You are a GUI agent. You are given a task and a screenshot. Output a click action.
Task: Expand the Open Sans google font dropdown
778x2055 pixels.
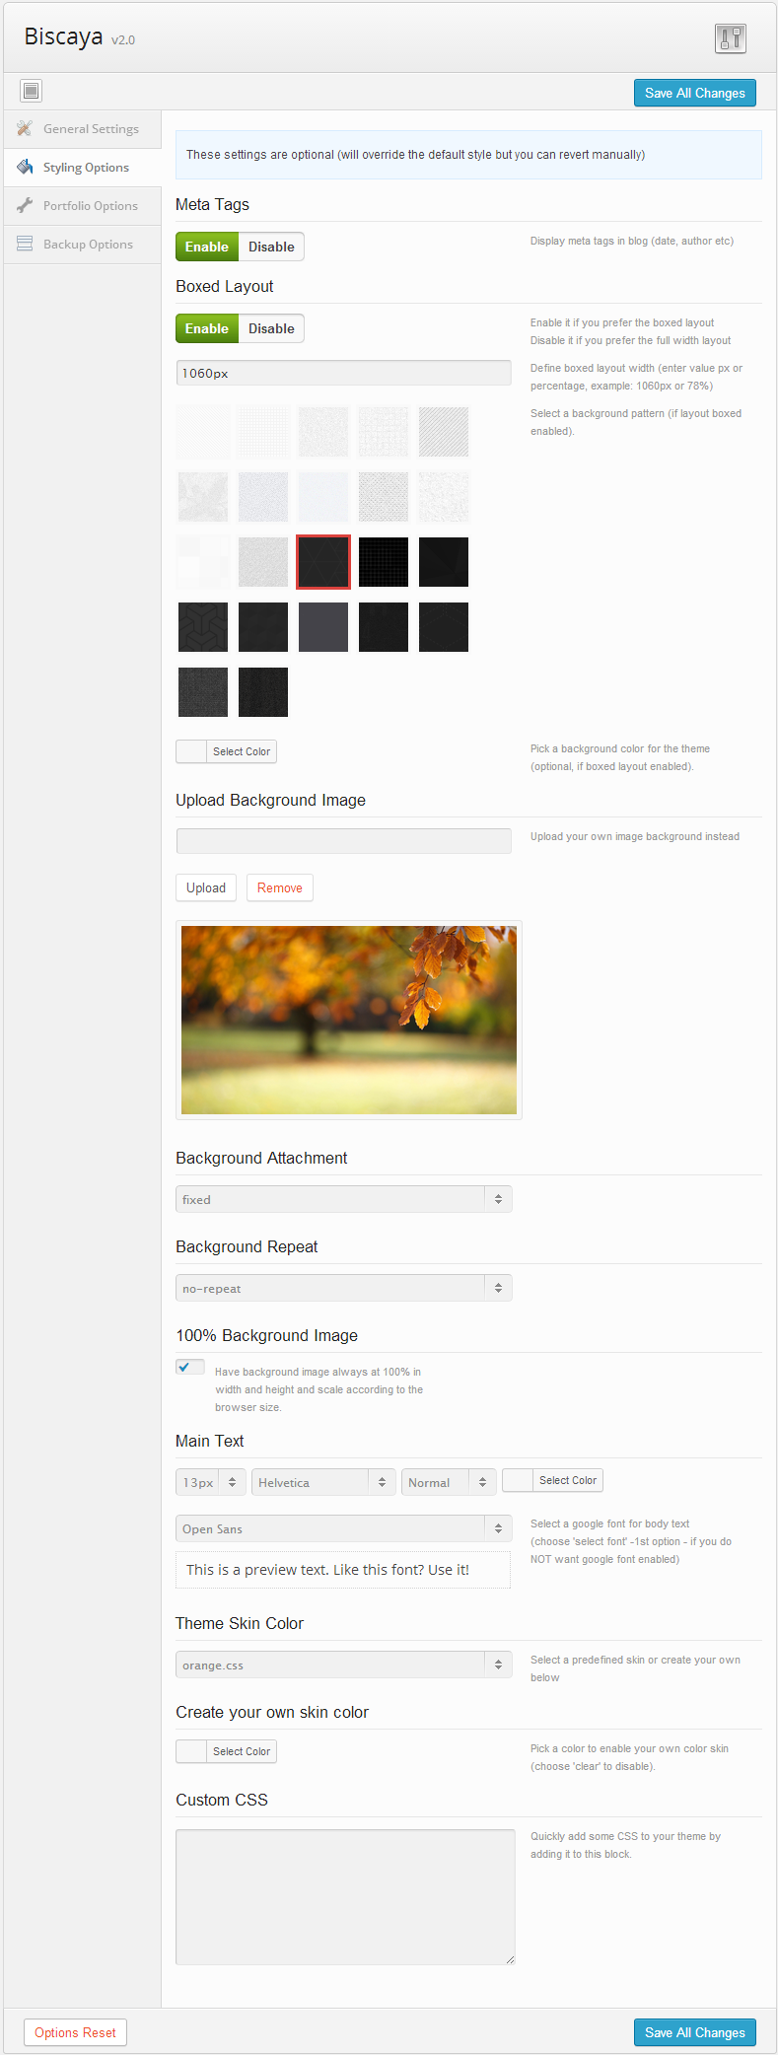click(x=343, y=1528)
